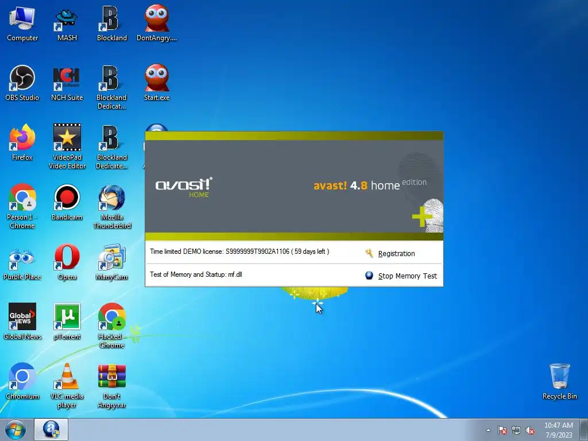The height and width of the screenshot is (441, 588).
Task: Click the blue orb beside Stop Memory Test
Action: coord(369,276)
